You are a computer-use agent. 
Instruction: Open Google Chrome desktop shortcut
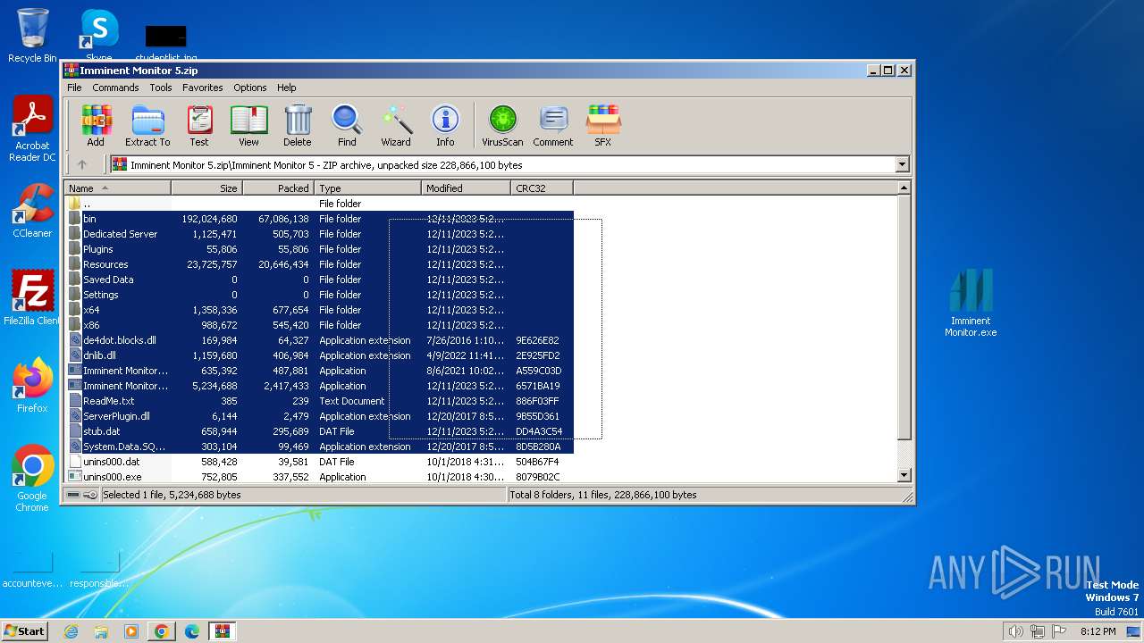pos(32,479)
